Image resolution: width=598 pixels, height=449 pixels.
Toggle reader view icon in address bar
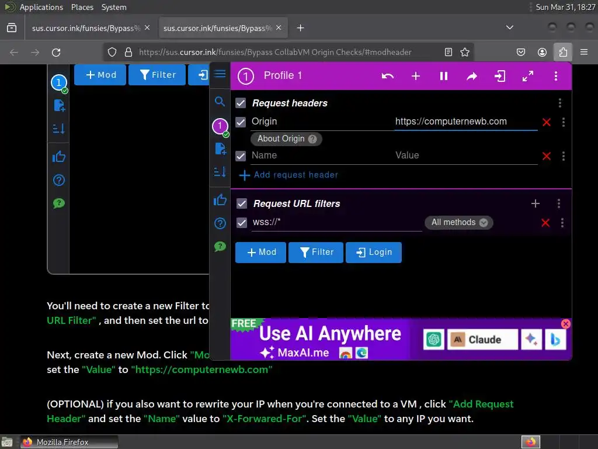point(448,52)
